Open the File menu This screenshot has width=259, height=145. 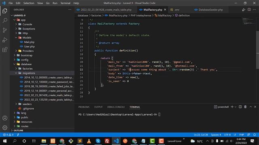tap(11, 3)
